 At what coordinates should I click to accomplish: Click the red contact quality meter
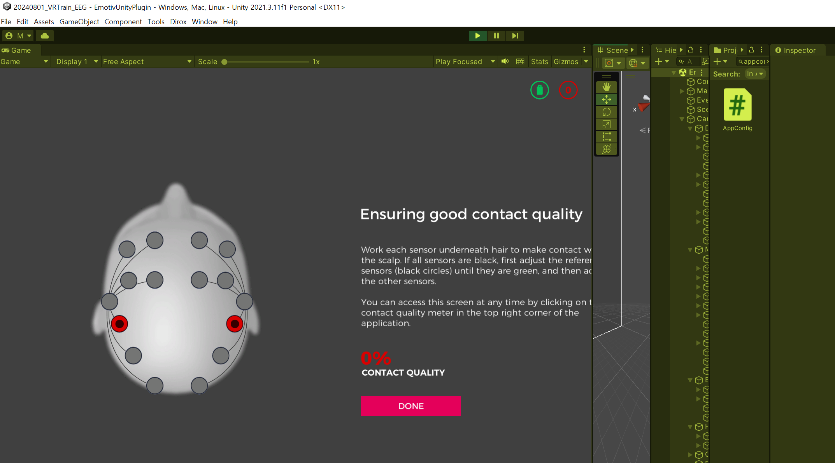click(568, 90)
